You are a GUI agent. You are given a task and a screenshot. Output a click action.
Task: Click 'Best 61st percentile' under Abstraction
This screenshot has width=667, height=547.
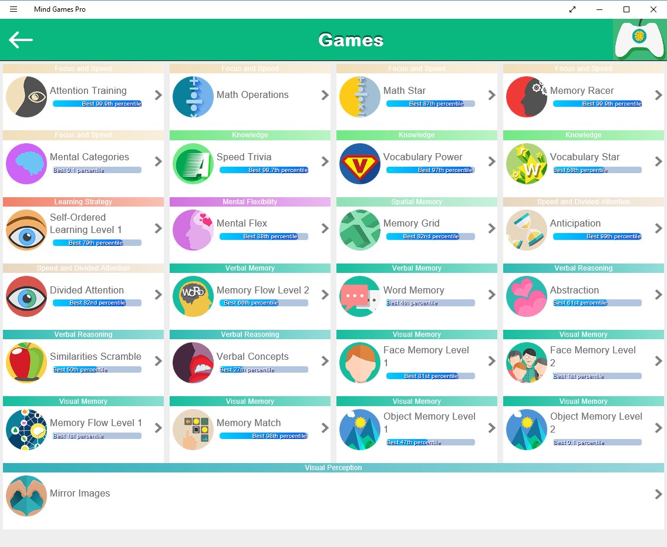click(580, 303)
